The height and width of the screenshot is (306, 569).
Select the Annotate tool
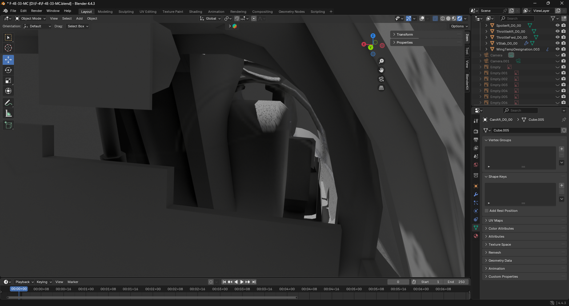[x=8, y=103]
